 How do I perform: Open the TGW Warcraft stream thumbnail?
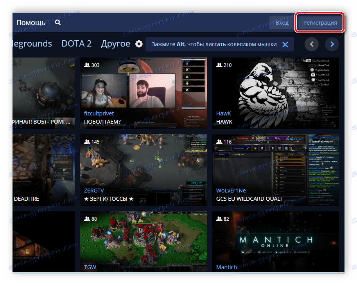(x=144, y=241)
